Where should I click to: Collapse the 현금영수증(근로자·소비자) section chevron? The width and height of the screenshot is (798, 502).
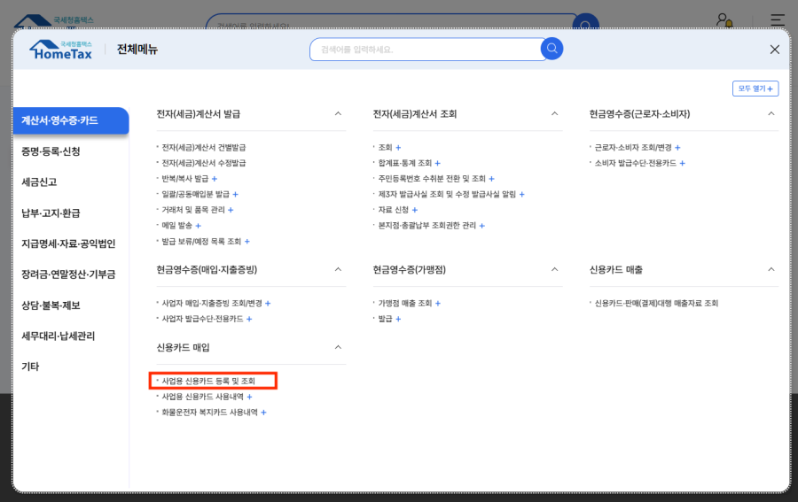coord(771,114)
